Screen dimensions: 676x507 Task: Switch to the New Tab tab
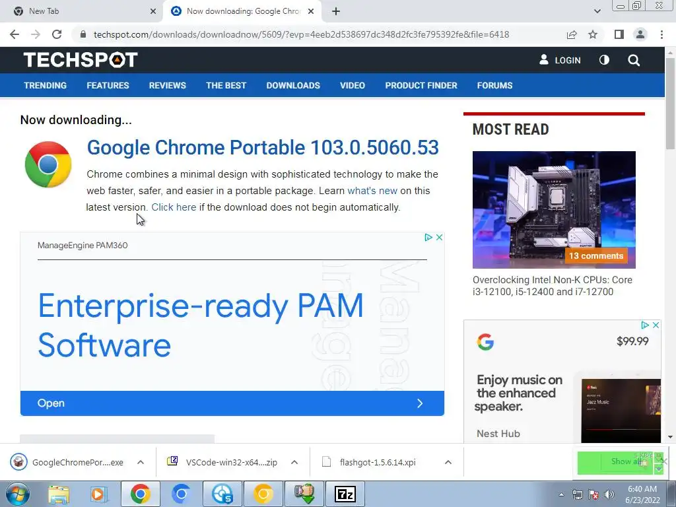[82, 11]
